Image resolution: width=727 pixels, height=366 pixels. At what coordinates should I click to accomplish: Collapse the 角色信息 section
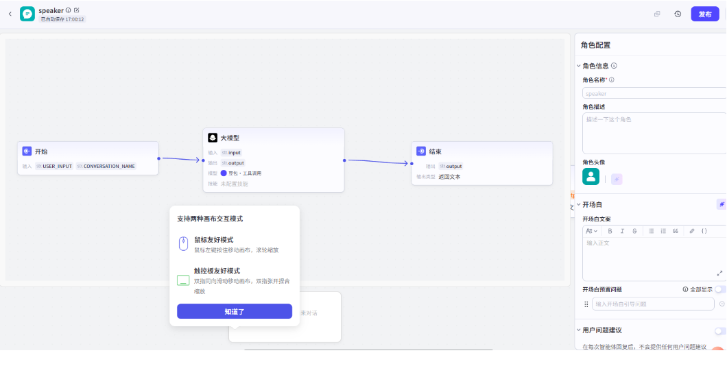[578, 66]
